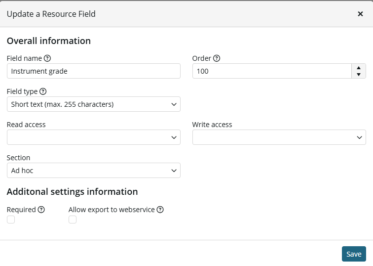Open the Write access dropdown
This screenshot has width=373, height=266.
pyautogui.click(x=279, y=137)
